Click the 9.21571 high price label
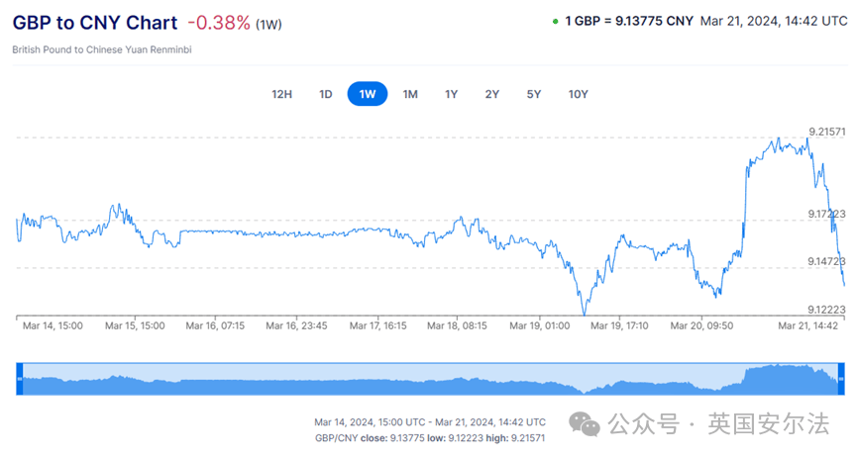This screenshot has width=857, height=458. (x=826, y=132)
